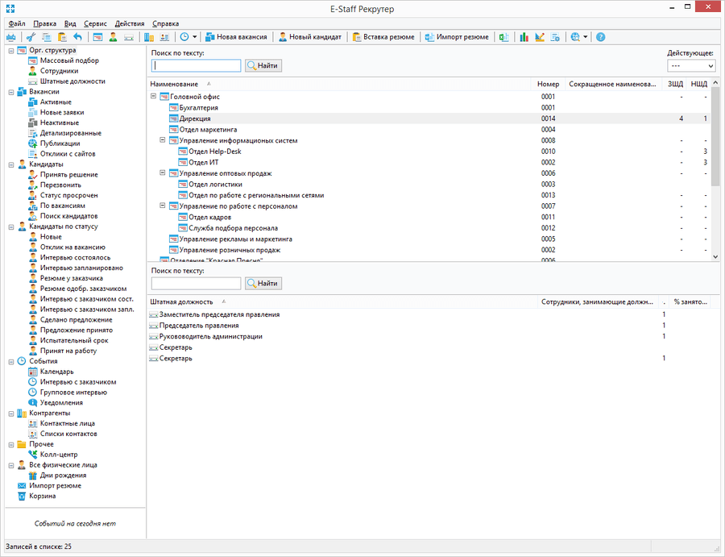Open Дни рождения in the sidebar

(63, 475)
